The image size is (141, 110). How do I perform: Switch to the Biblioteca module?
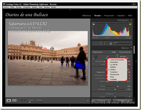tap(87, 15)
